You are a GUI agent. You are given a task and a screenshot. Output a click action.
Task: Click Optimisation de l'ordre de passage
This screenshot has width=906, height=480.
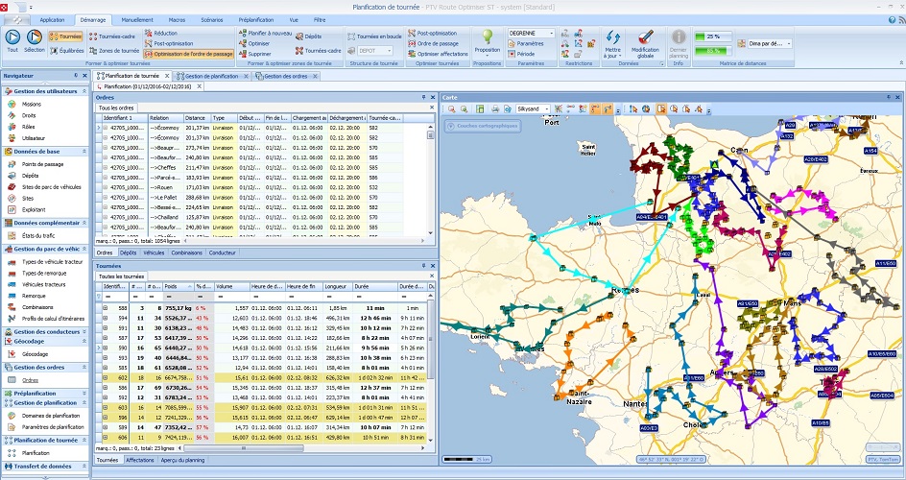(x=190, y=55)
